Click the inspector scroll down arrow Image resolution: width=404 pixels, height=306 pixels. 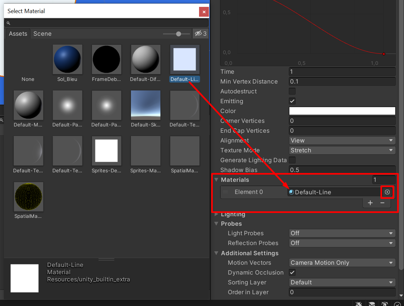(401, 295)
